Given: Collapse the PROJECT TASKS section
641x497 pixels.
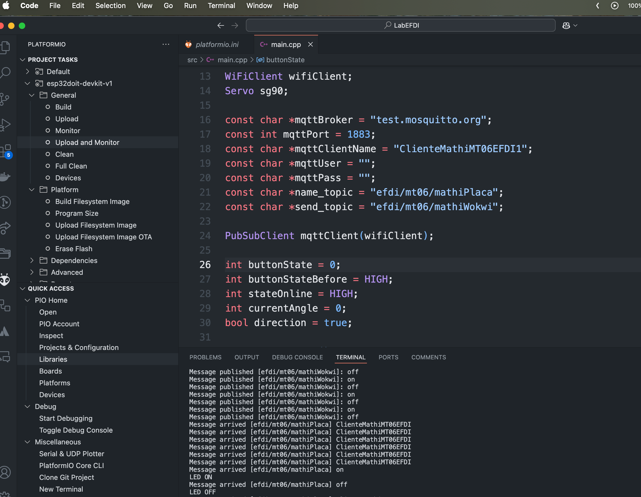Looking at the screenshot, I should click(x=23, y=60).
